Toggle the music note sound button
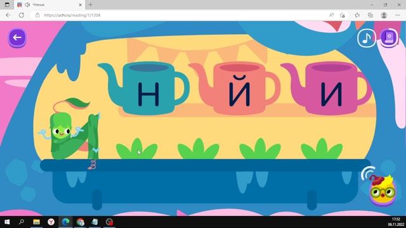The image size is (406, 228). [367, 38]
